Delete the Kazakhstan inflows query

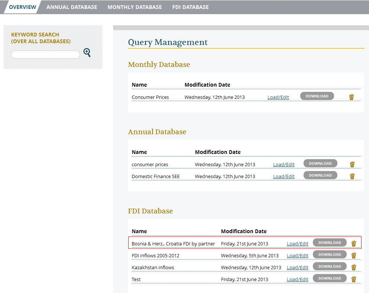point(354,267)
